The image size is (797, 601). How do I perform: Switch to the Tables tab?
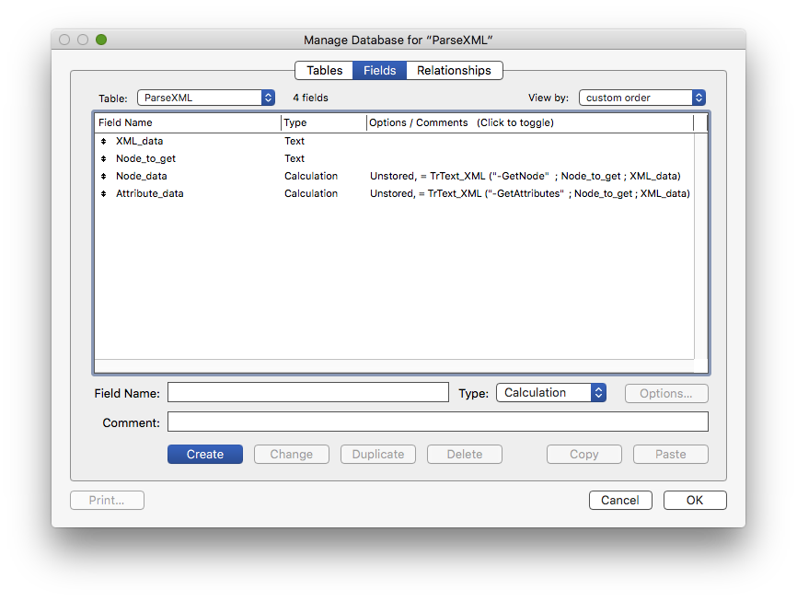[324, 70]
